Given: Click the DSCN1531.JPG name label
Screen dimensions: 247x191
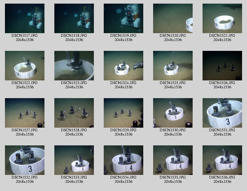Looking at the screenshot, I should point(222,130).
